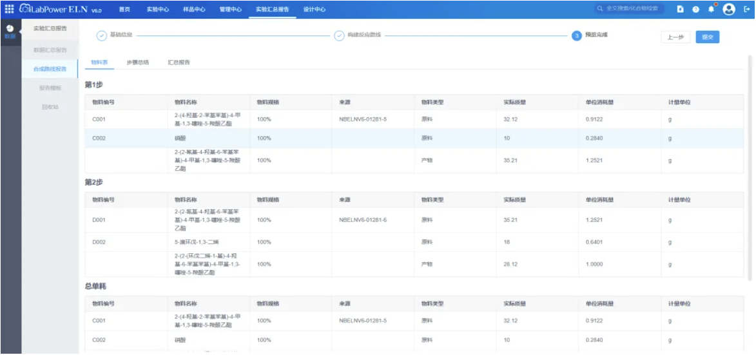Click the 提交 submit button

click(x=707, y=37)
